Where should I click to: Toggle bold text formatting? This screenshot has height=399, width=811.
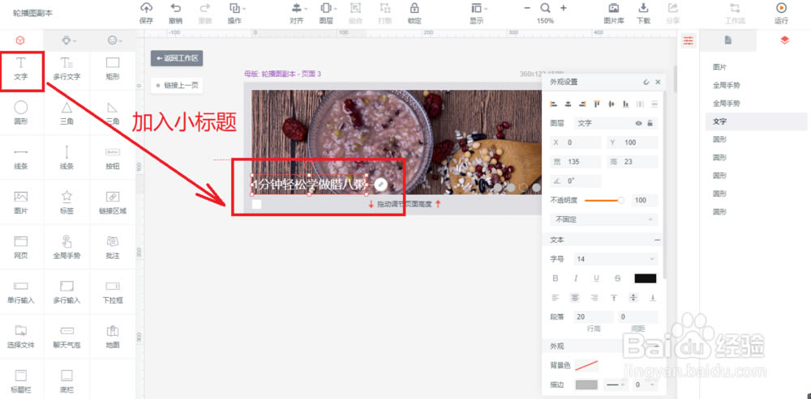(x=556, y=278)
